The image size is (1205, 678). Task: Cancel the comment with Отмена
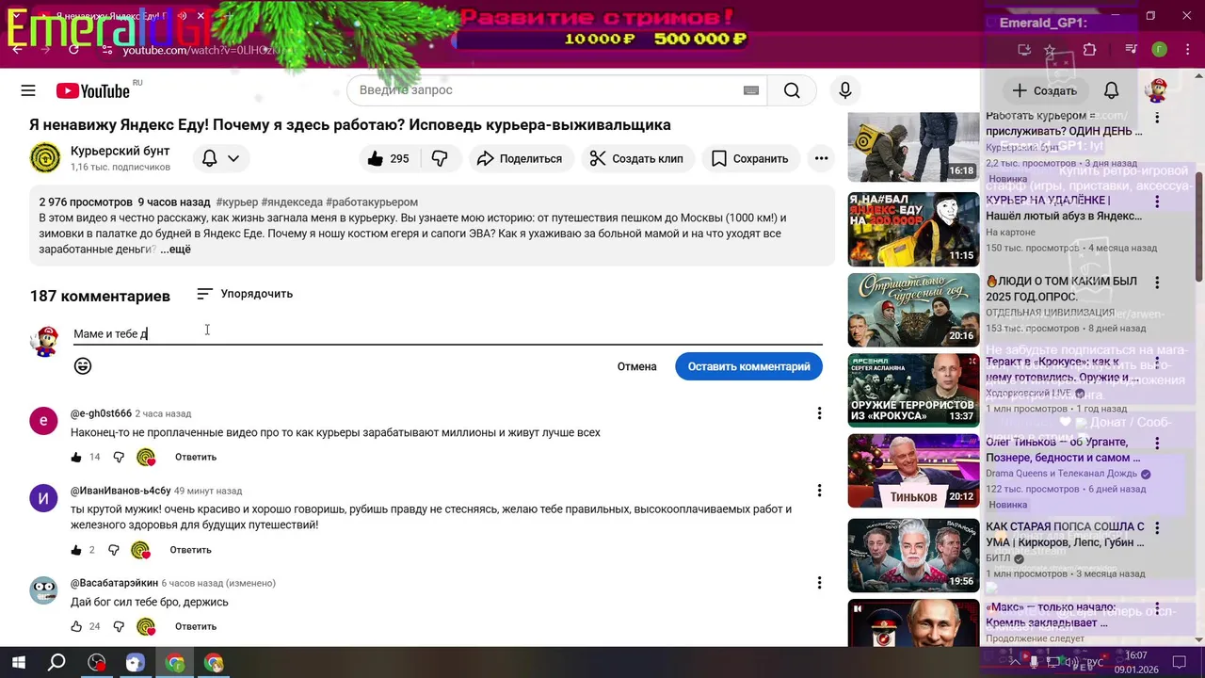coord(637,366)
